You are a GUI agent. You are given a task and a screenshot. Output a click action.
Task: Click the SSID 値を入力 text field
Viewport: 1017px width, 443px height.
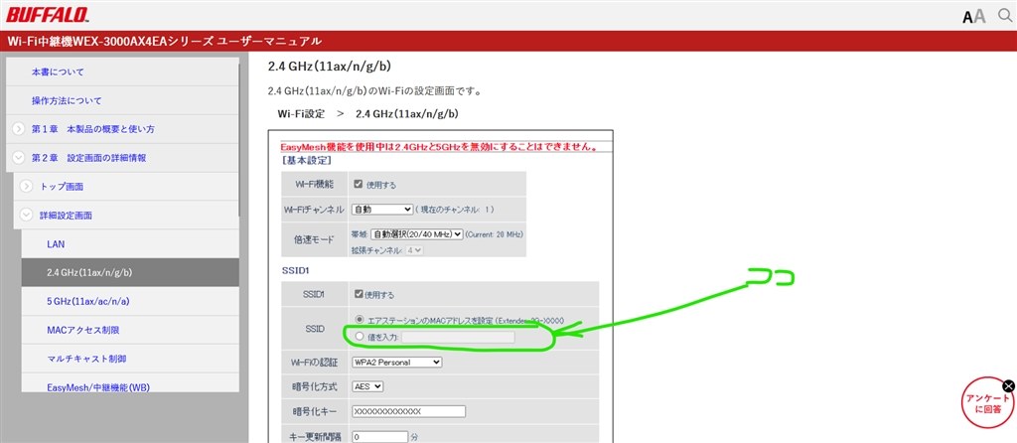458,337
